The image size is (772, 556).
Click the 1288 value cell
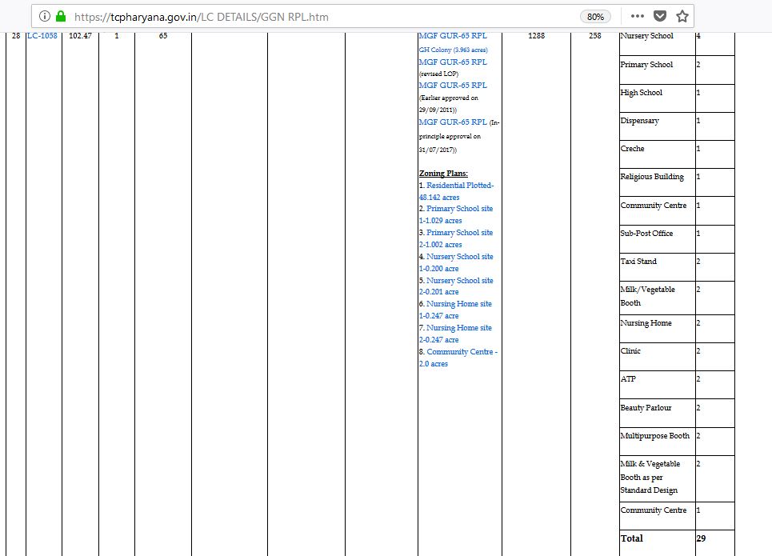(536, 35)
